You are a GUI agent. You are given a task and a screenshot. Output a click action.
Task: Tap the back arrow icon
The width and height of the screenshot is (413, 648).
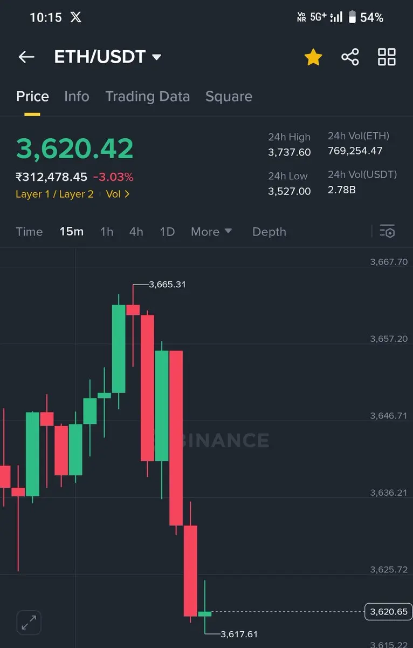tap(26, 57)
